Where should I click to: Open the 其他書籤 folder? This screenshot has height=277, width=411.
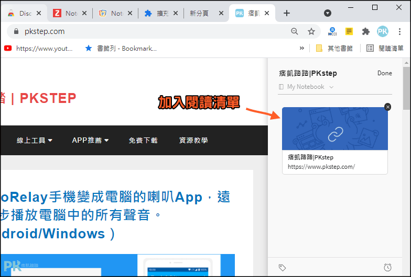(334, 48)
